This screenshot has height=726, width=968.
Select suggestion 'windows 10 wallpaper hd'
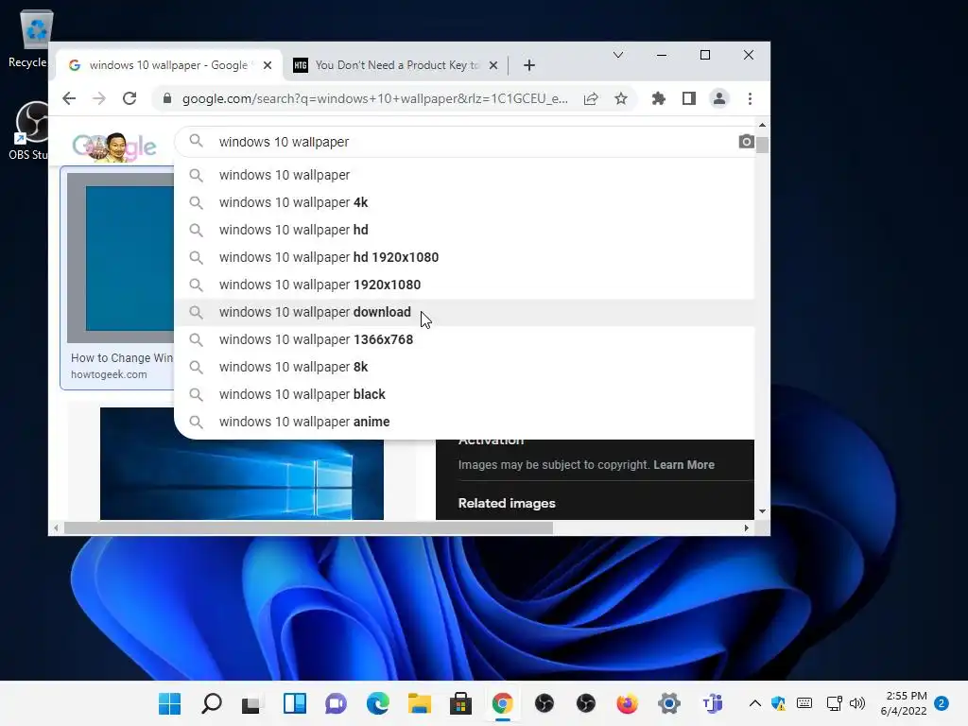click(x=464, y=230)
